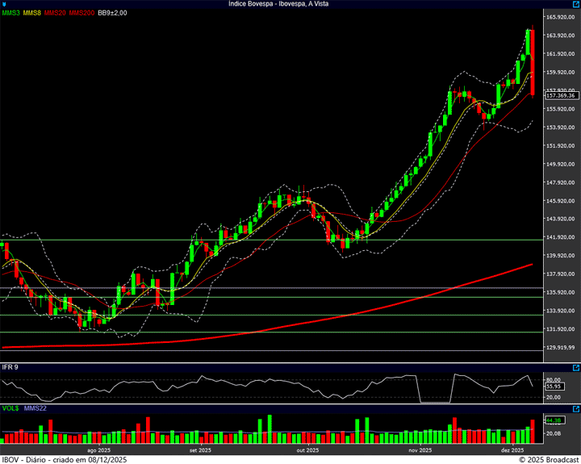Click the Broadcast logo icon in title bar
The image size is (581, 464).
5,4
